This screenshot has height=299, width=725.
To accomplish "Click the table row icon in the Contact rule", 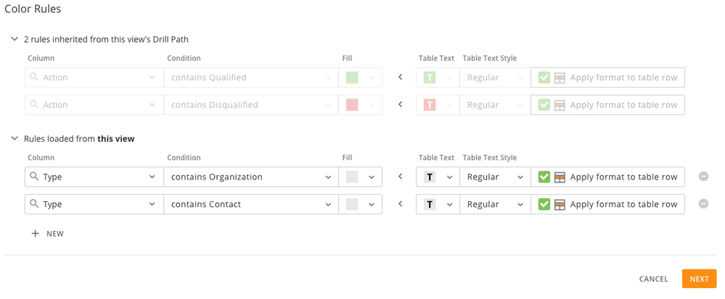I will pos(560,204).
